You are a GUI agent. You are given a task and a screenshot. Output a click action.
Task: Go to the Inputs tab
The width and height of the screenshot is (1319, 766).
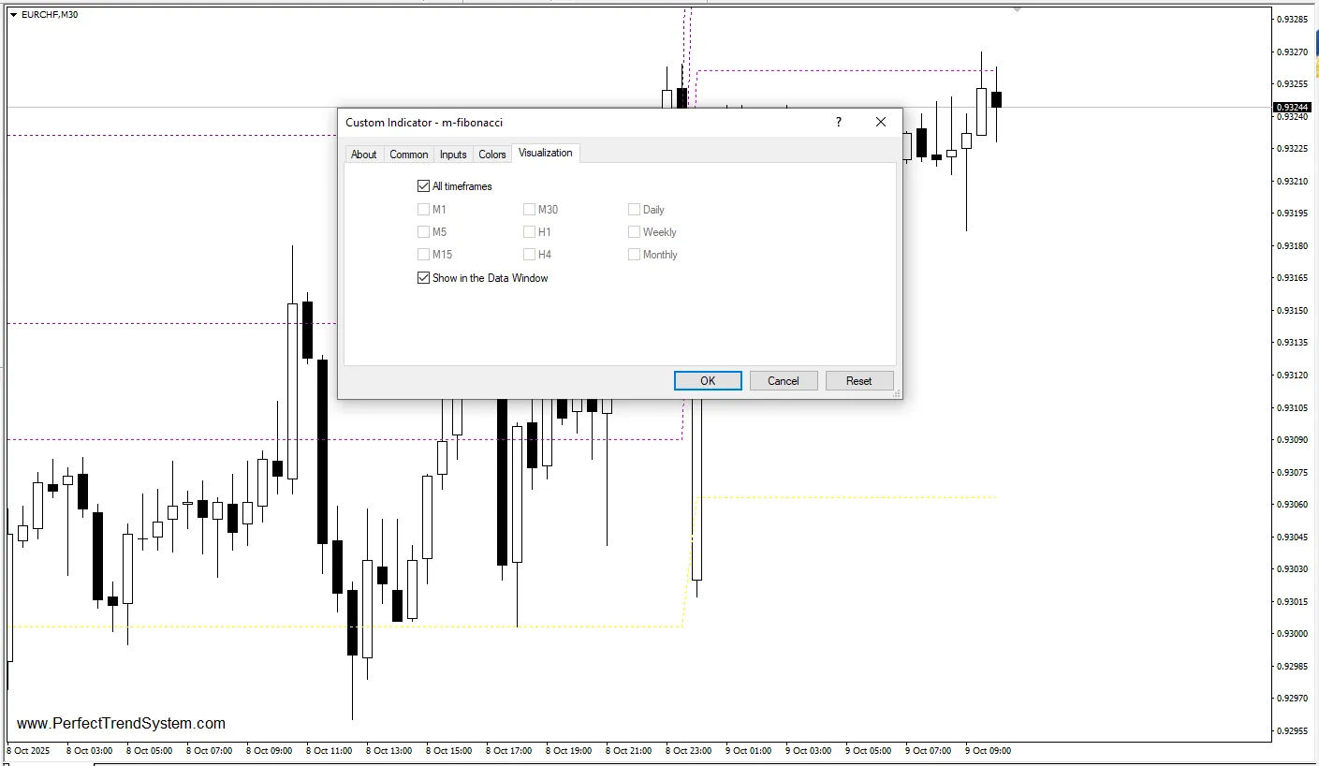pyautogui.click(x=453, y=155)
